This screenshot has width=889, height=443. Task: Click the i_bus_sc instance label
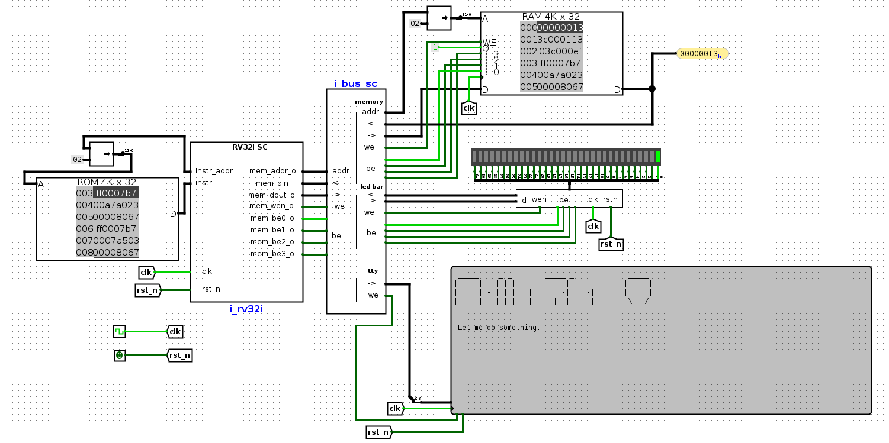355,84
